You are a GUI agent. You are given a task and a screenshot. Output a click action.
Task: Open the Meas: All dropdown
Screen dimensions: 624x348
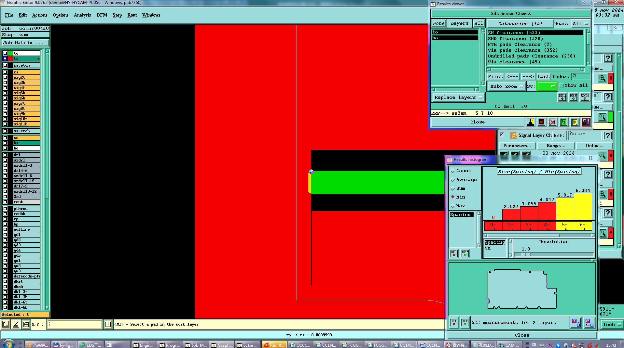click(581, 24)
